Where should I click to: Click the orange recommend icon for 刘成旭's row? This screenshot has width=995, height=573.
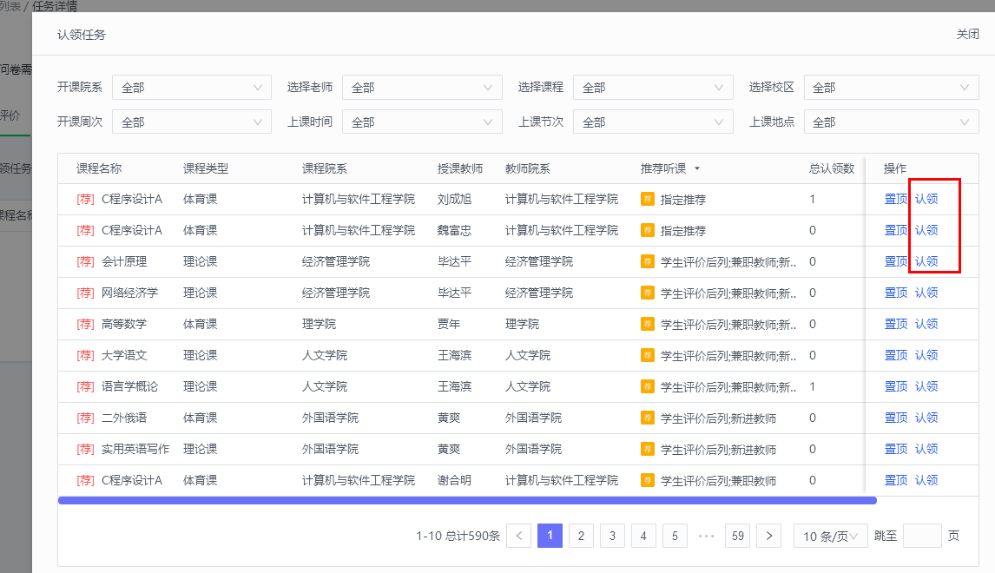tap(647, 199)
